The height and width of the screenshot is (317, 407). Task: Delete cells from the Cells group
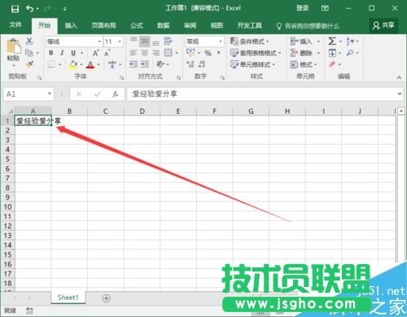click(301, 53)
